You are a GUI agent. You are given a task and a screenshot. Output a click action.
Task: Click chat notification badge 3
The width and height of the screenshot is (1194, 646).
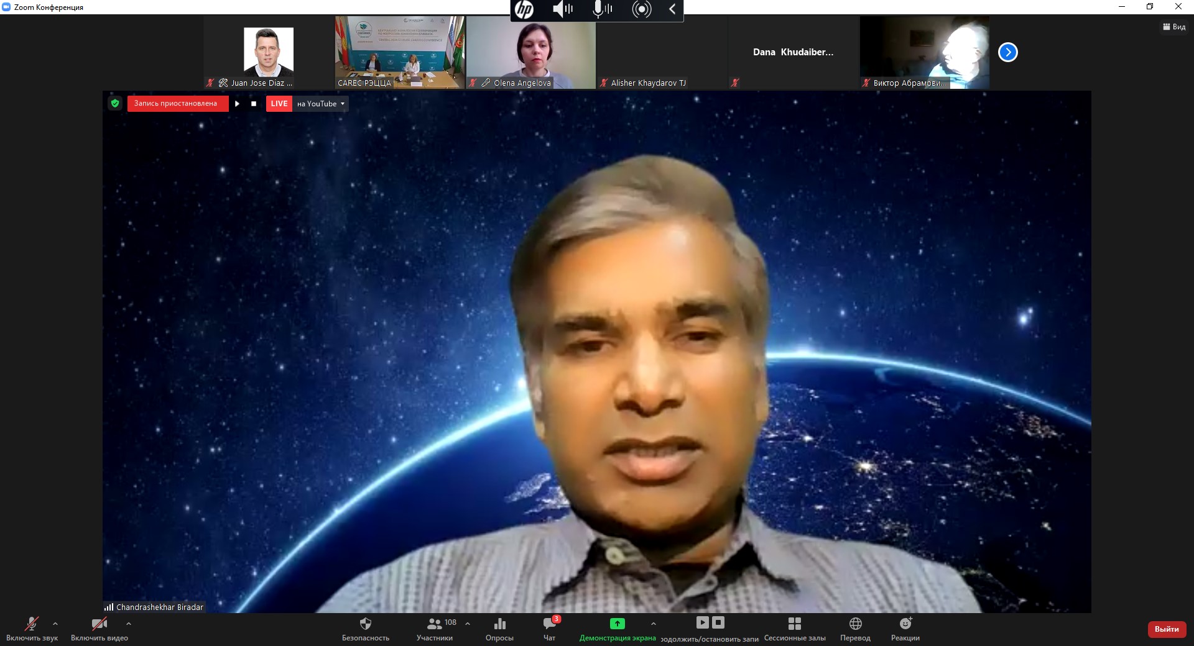pyautogui.click(x=557, y=619)
